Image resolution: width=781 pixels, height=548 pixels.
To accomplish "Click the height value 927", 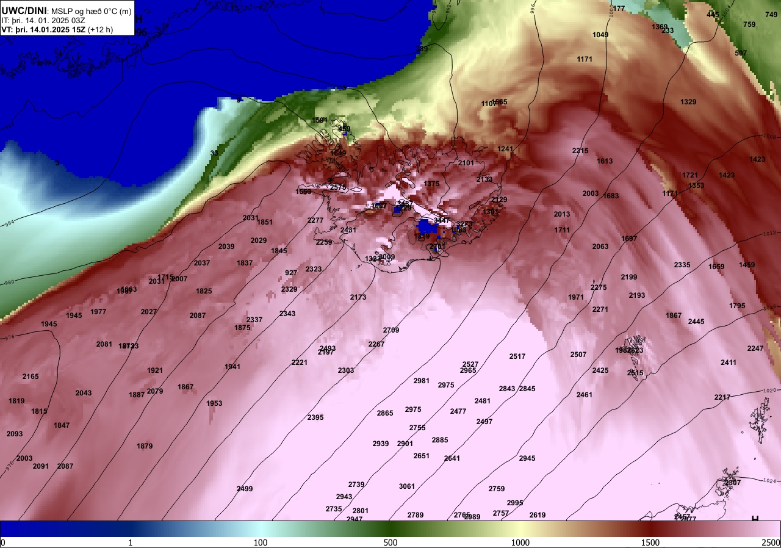I will click(291, 273).
